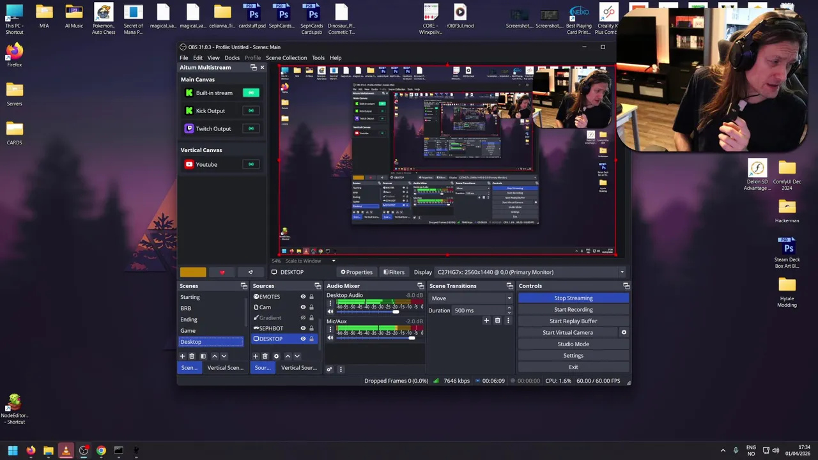Hide the DESKTOP source via eye icon
This screenshot has height=460, width=818.
[x=303, y=339]
